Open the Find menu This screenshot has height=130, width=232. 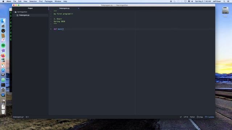41,1
